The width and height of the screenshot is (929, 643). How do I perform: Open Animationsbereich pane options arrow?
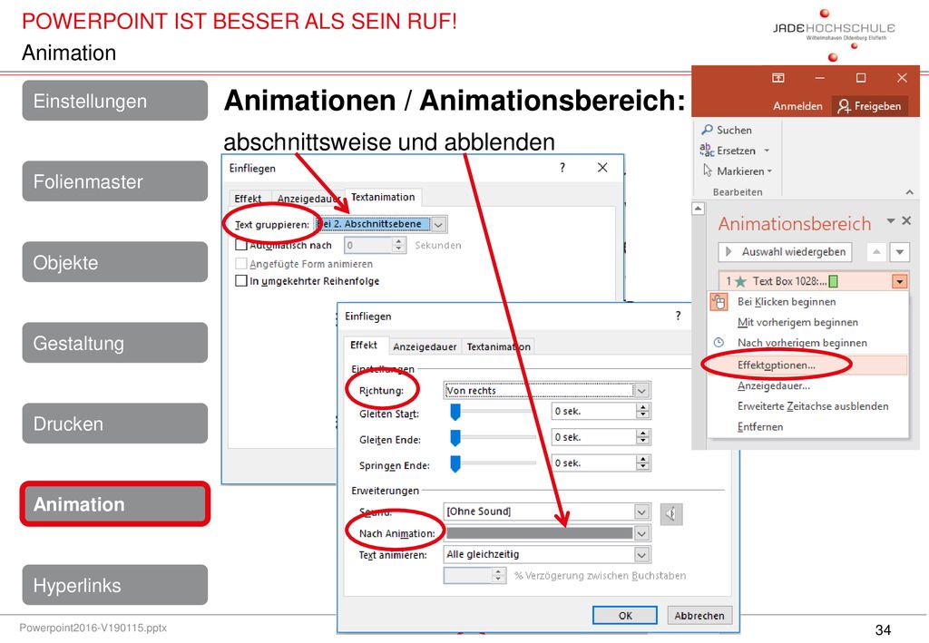[x=891, y=220]
